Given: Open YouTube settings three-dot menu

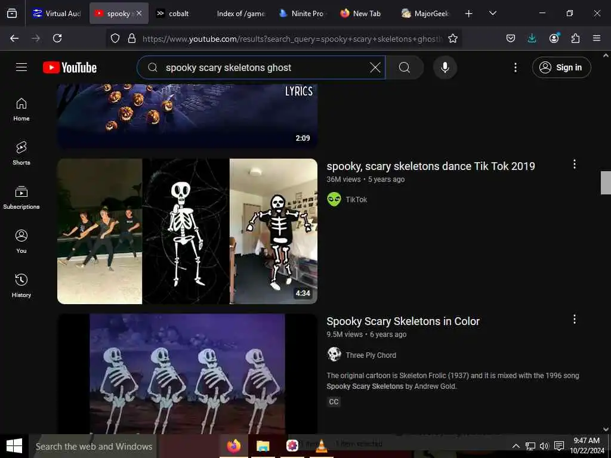Looking at the screenshot, I should tap(516, 67).
